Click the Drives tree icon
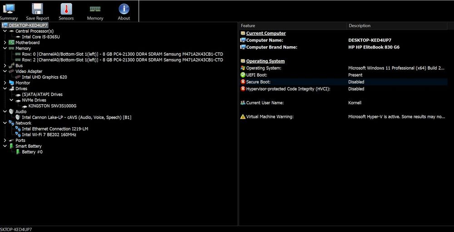The image size is (454, 232). point(12,88)
